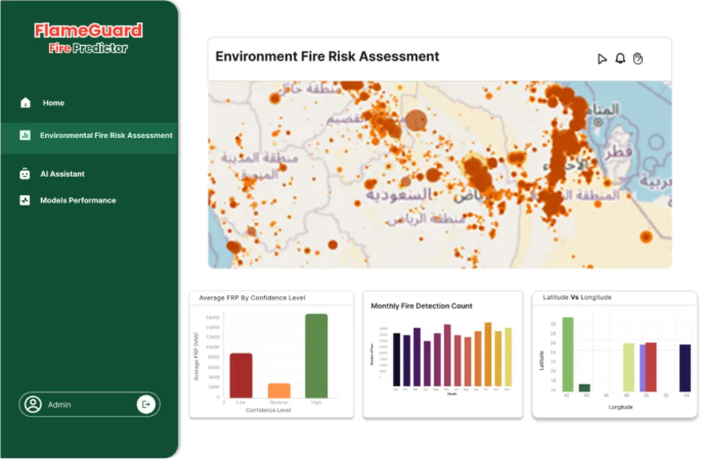701x459 pixels.
Task: Go to the Home menu item
Action: [53, 103]
